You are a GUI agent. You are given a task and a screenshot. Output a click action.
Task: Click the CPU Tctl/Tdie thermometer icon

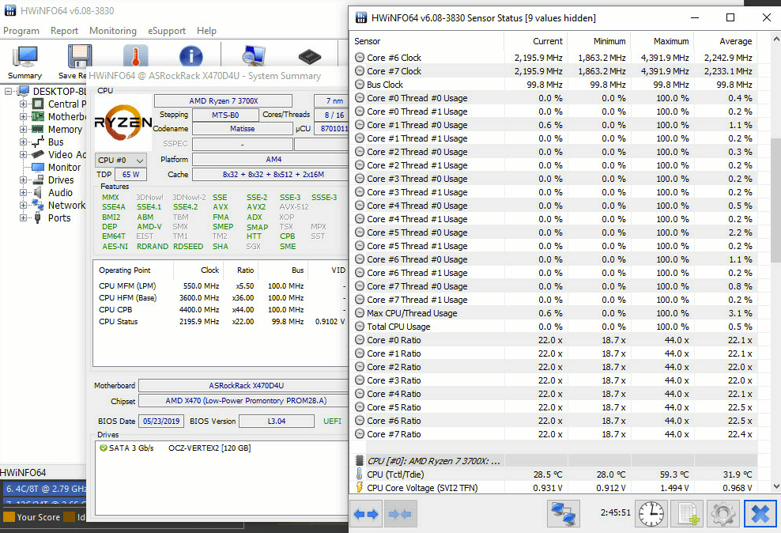click(359, 474)
